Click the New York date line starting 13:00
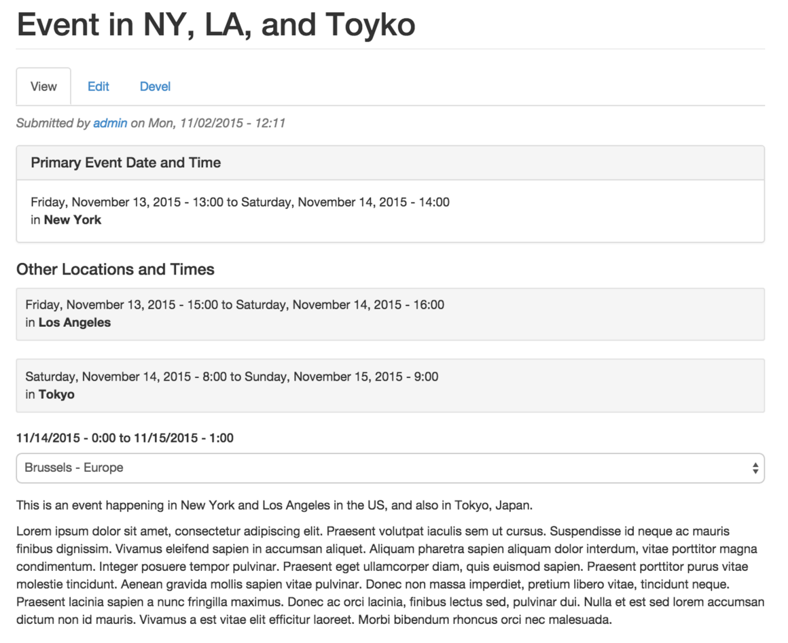The height and width of the screenshot is (643, 788). point(240,202)
